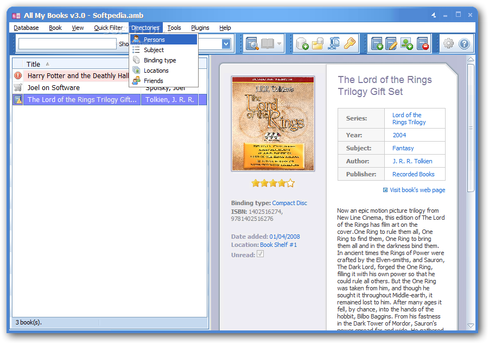Image resolution: width=489 pixels, height=344 pixels.
Task: Click the details panel scroll up arrow
Action: pyautogui.click(x=471, y=59)
